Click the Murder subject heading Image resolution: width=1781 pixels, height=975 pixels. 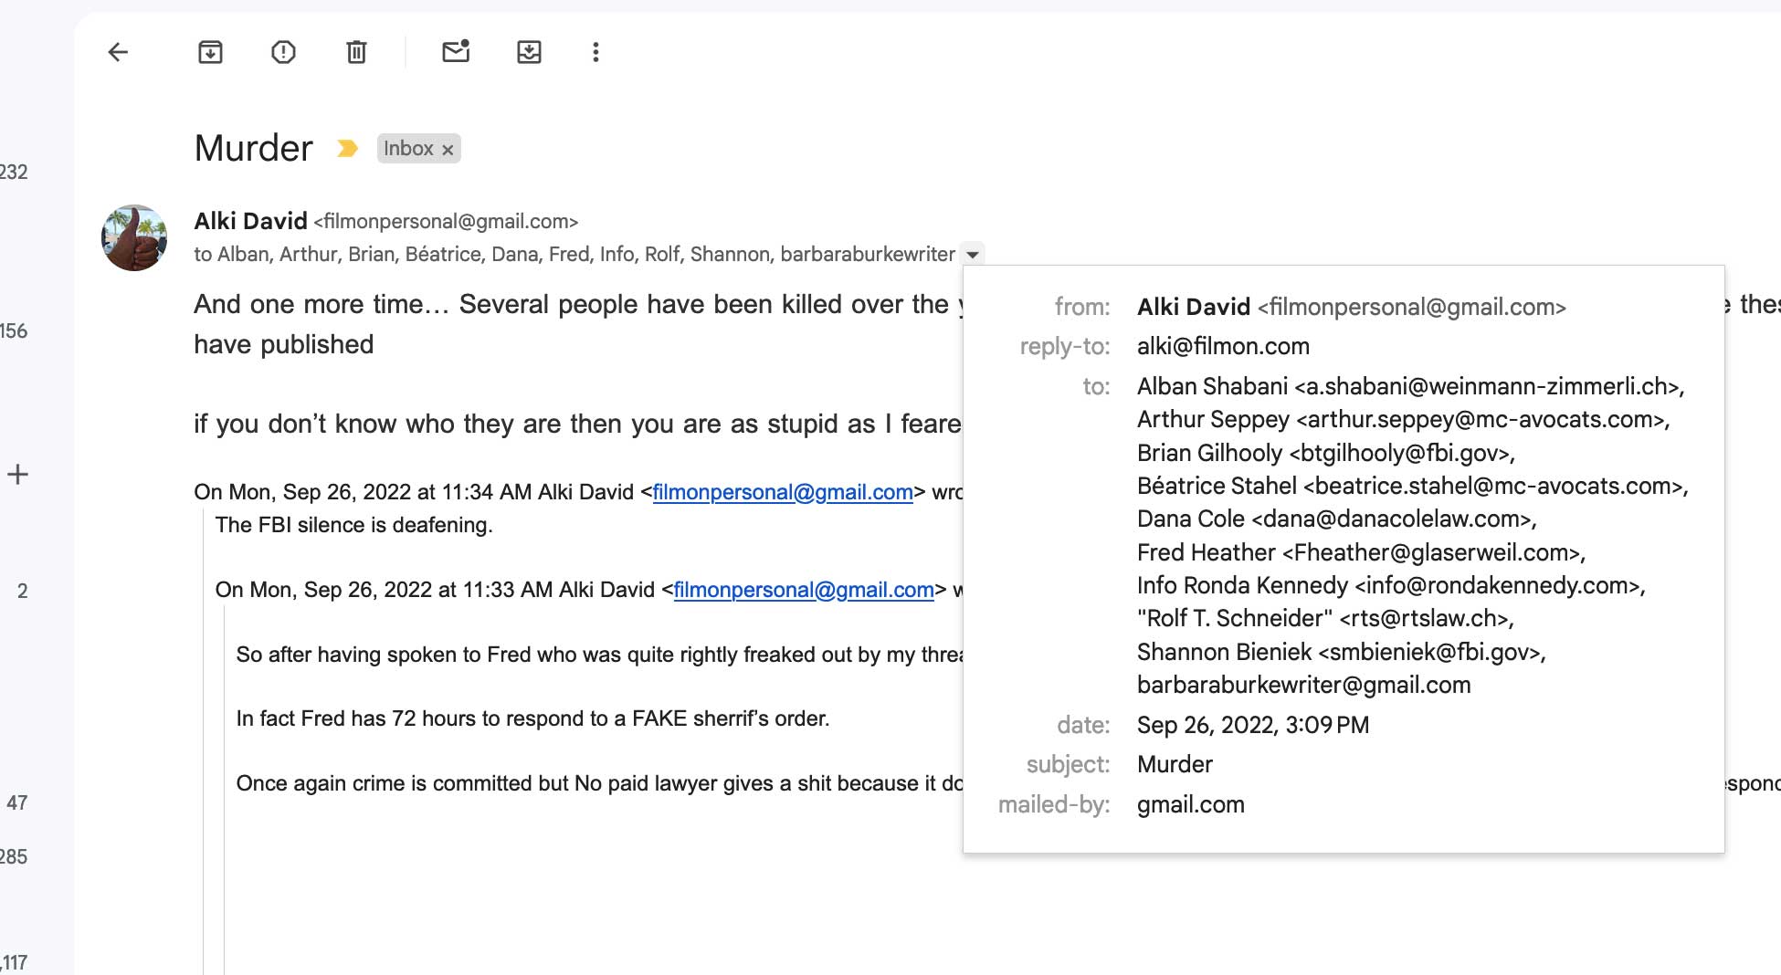253,148
